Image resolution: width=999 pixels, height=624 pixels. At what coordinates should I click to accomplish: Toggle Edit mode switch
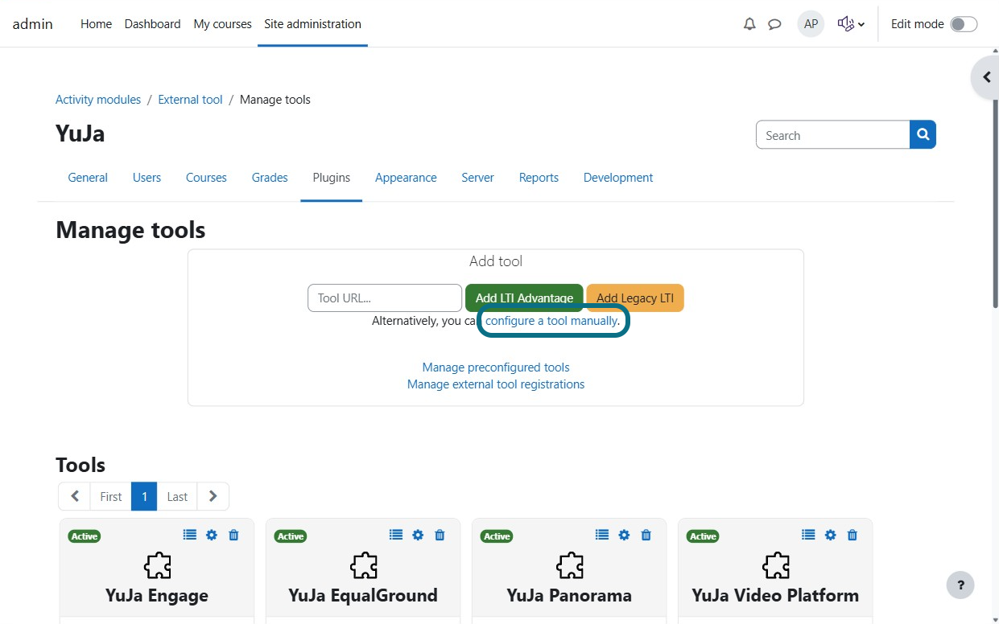click(x=964, y=24)
